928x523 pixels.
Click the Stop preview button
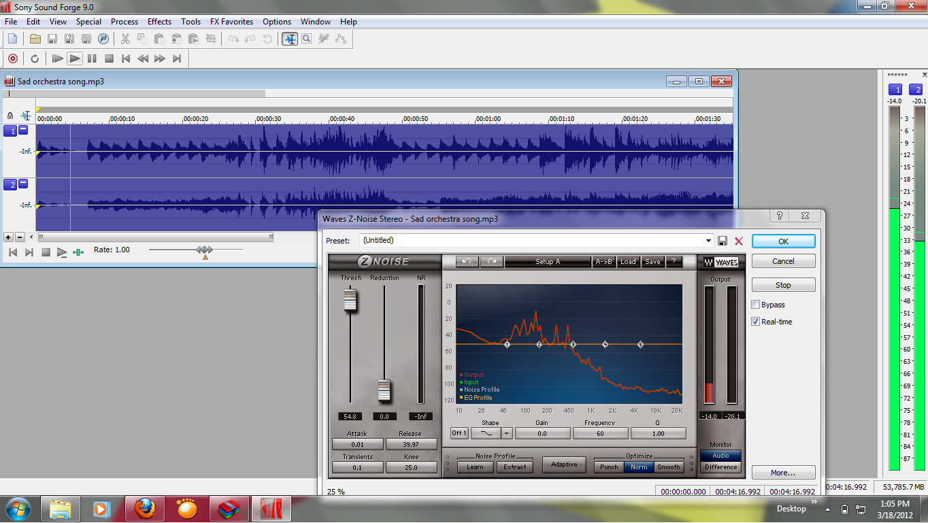coord(783,285)
